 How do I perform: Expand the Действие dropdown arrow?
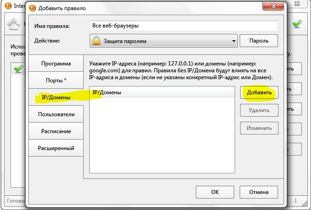tap(233, 40)
